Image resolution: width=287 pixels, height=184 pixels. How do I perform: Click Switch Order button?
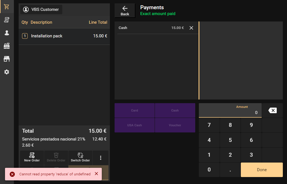click(80, 158)
